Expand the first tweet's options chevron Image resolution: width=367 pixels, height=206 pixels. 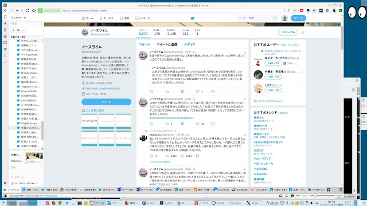[244, 52]
